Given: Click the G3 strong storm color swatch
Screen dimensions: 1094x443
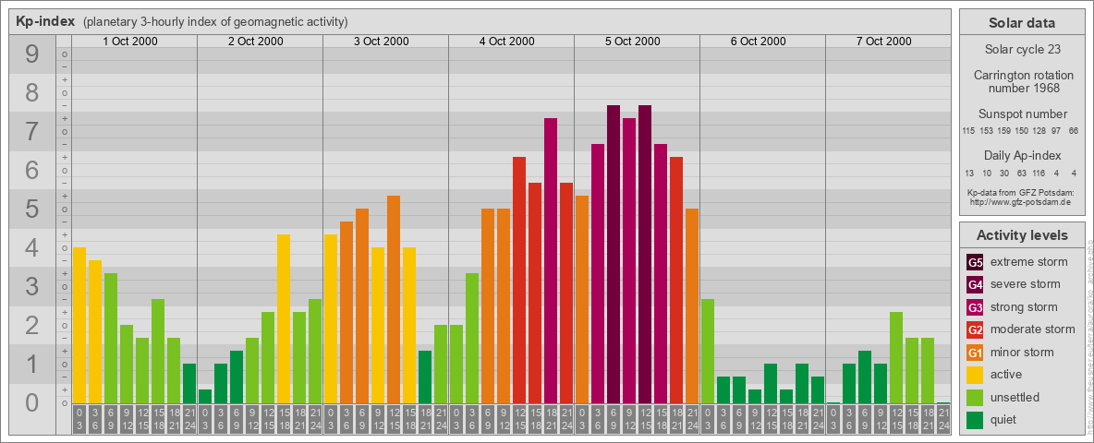Looking at the screenshot, I should 975,307.
